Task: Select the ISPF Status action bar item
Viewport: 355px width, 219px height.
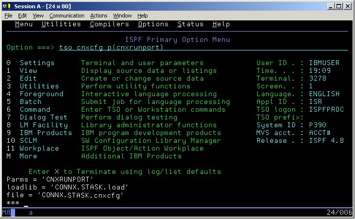Action: coord(190,24)
